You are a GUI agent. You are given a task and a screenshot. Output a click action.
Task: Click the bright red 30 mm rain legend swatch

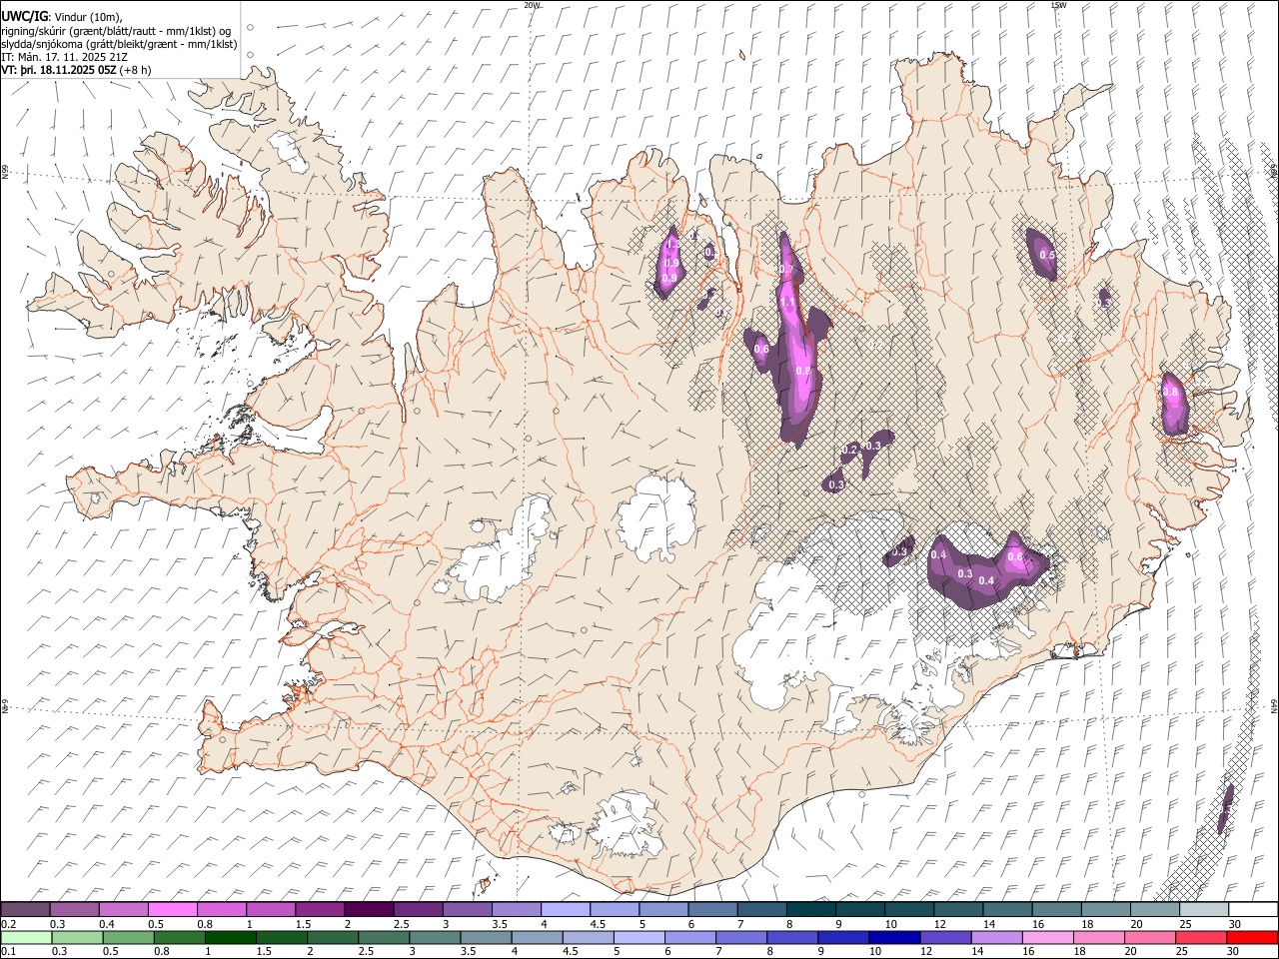pos(1251,937)
